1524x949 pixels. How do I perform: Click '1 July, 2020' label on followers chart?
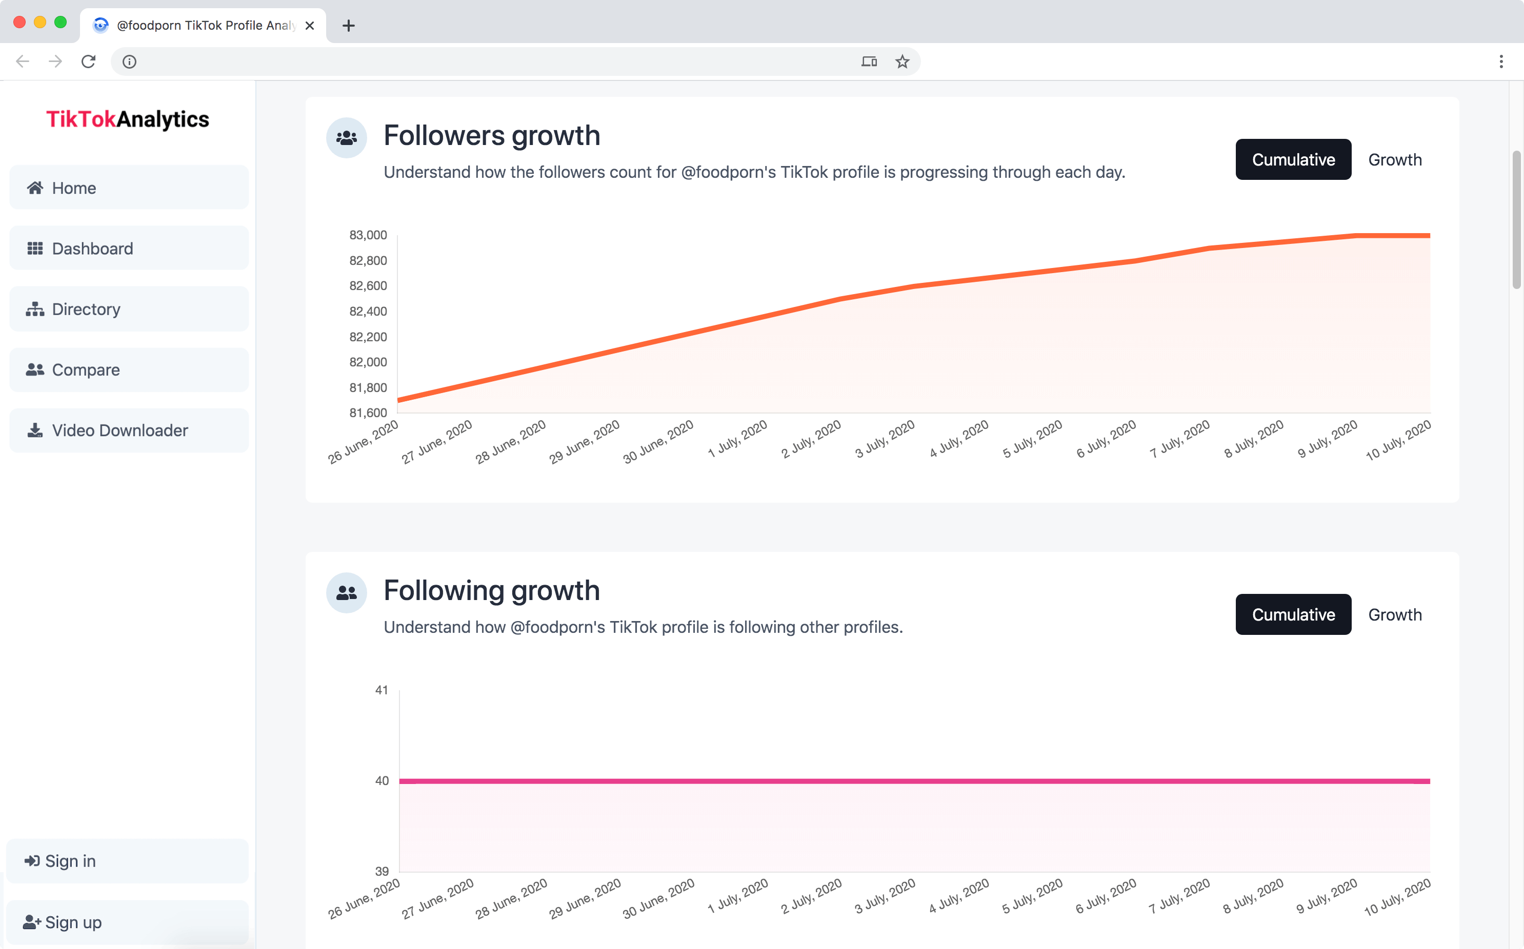[x=737, y=439]
